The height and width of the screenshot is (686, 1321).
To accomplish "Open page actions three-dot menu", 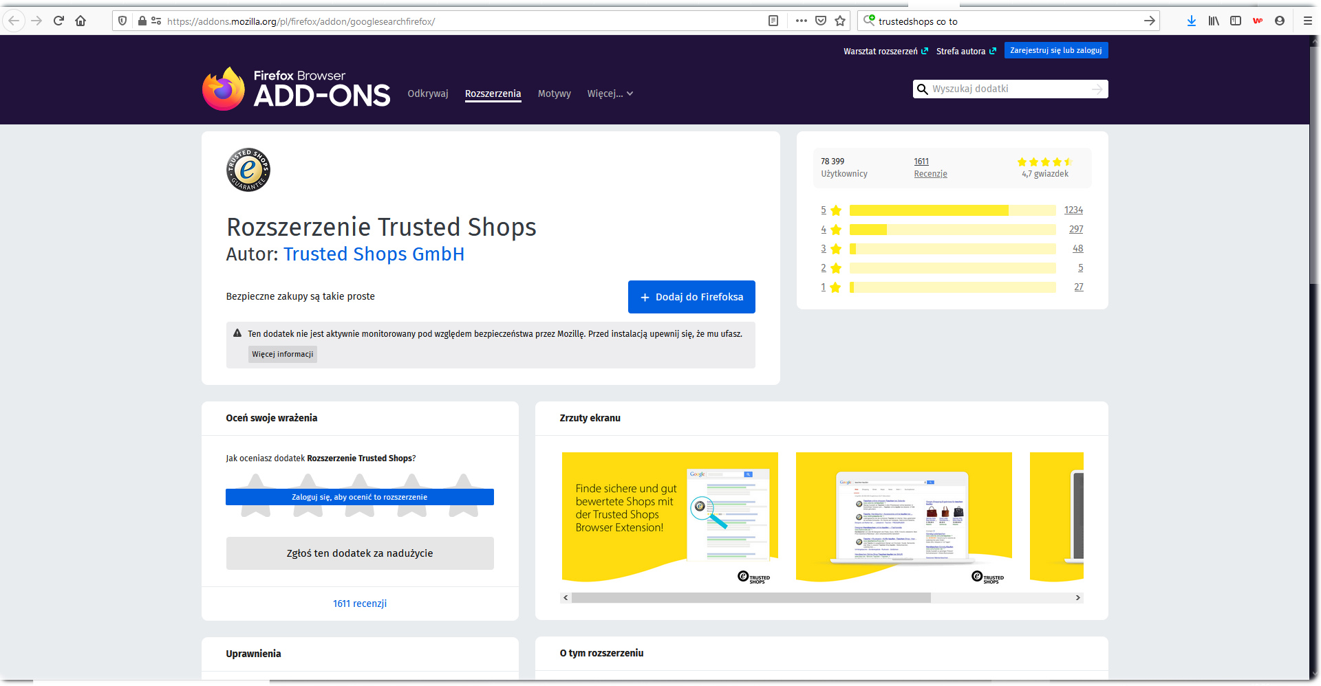I will point(801,21).
